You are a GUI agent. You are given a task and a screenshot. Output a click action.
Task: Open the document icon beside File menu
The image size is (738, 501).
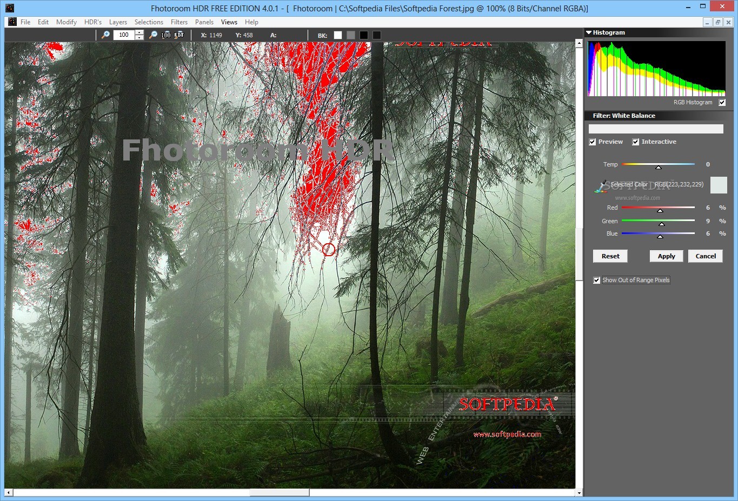tap(12, 22)
